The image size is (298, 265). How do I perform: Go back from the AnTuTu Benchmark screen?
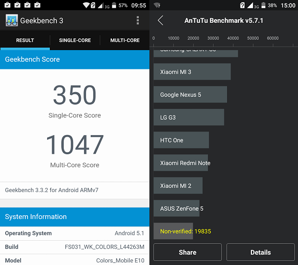161,20
